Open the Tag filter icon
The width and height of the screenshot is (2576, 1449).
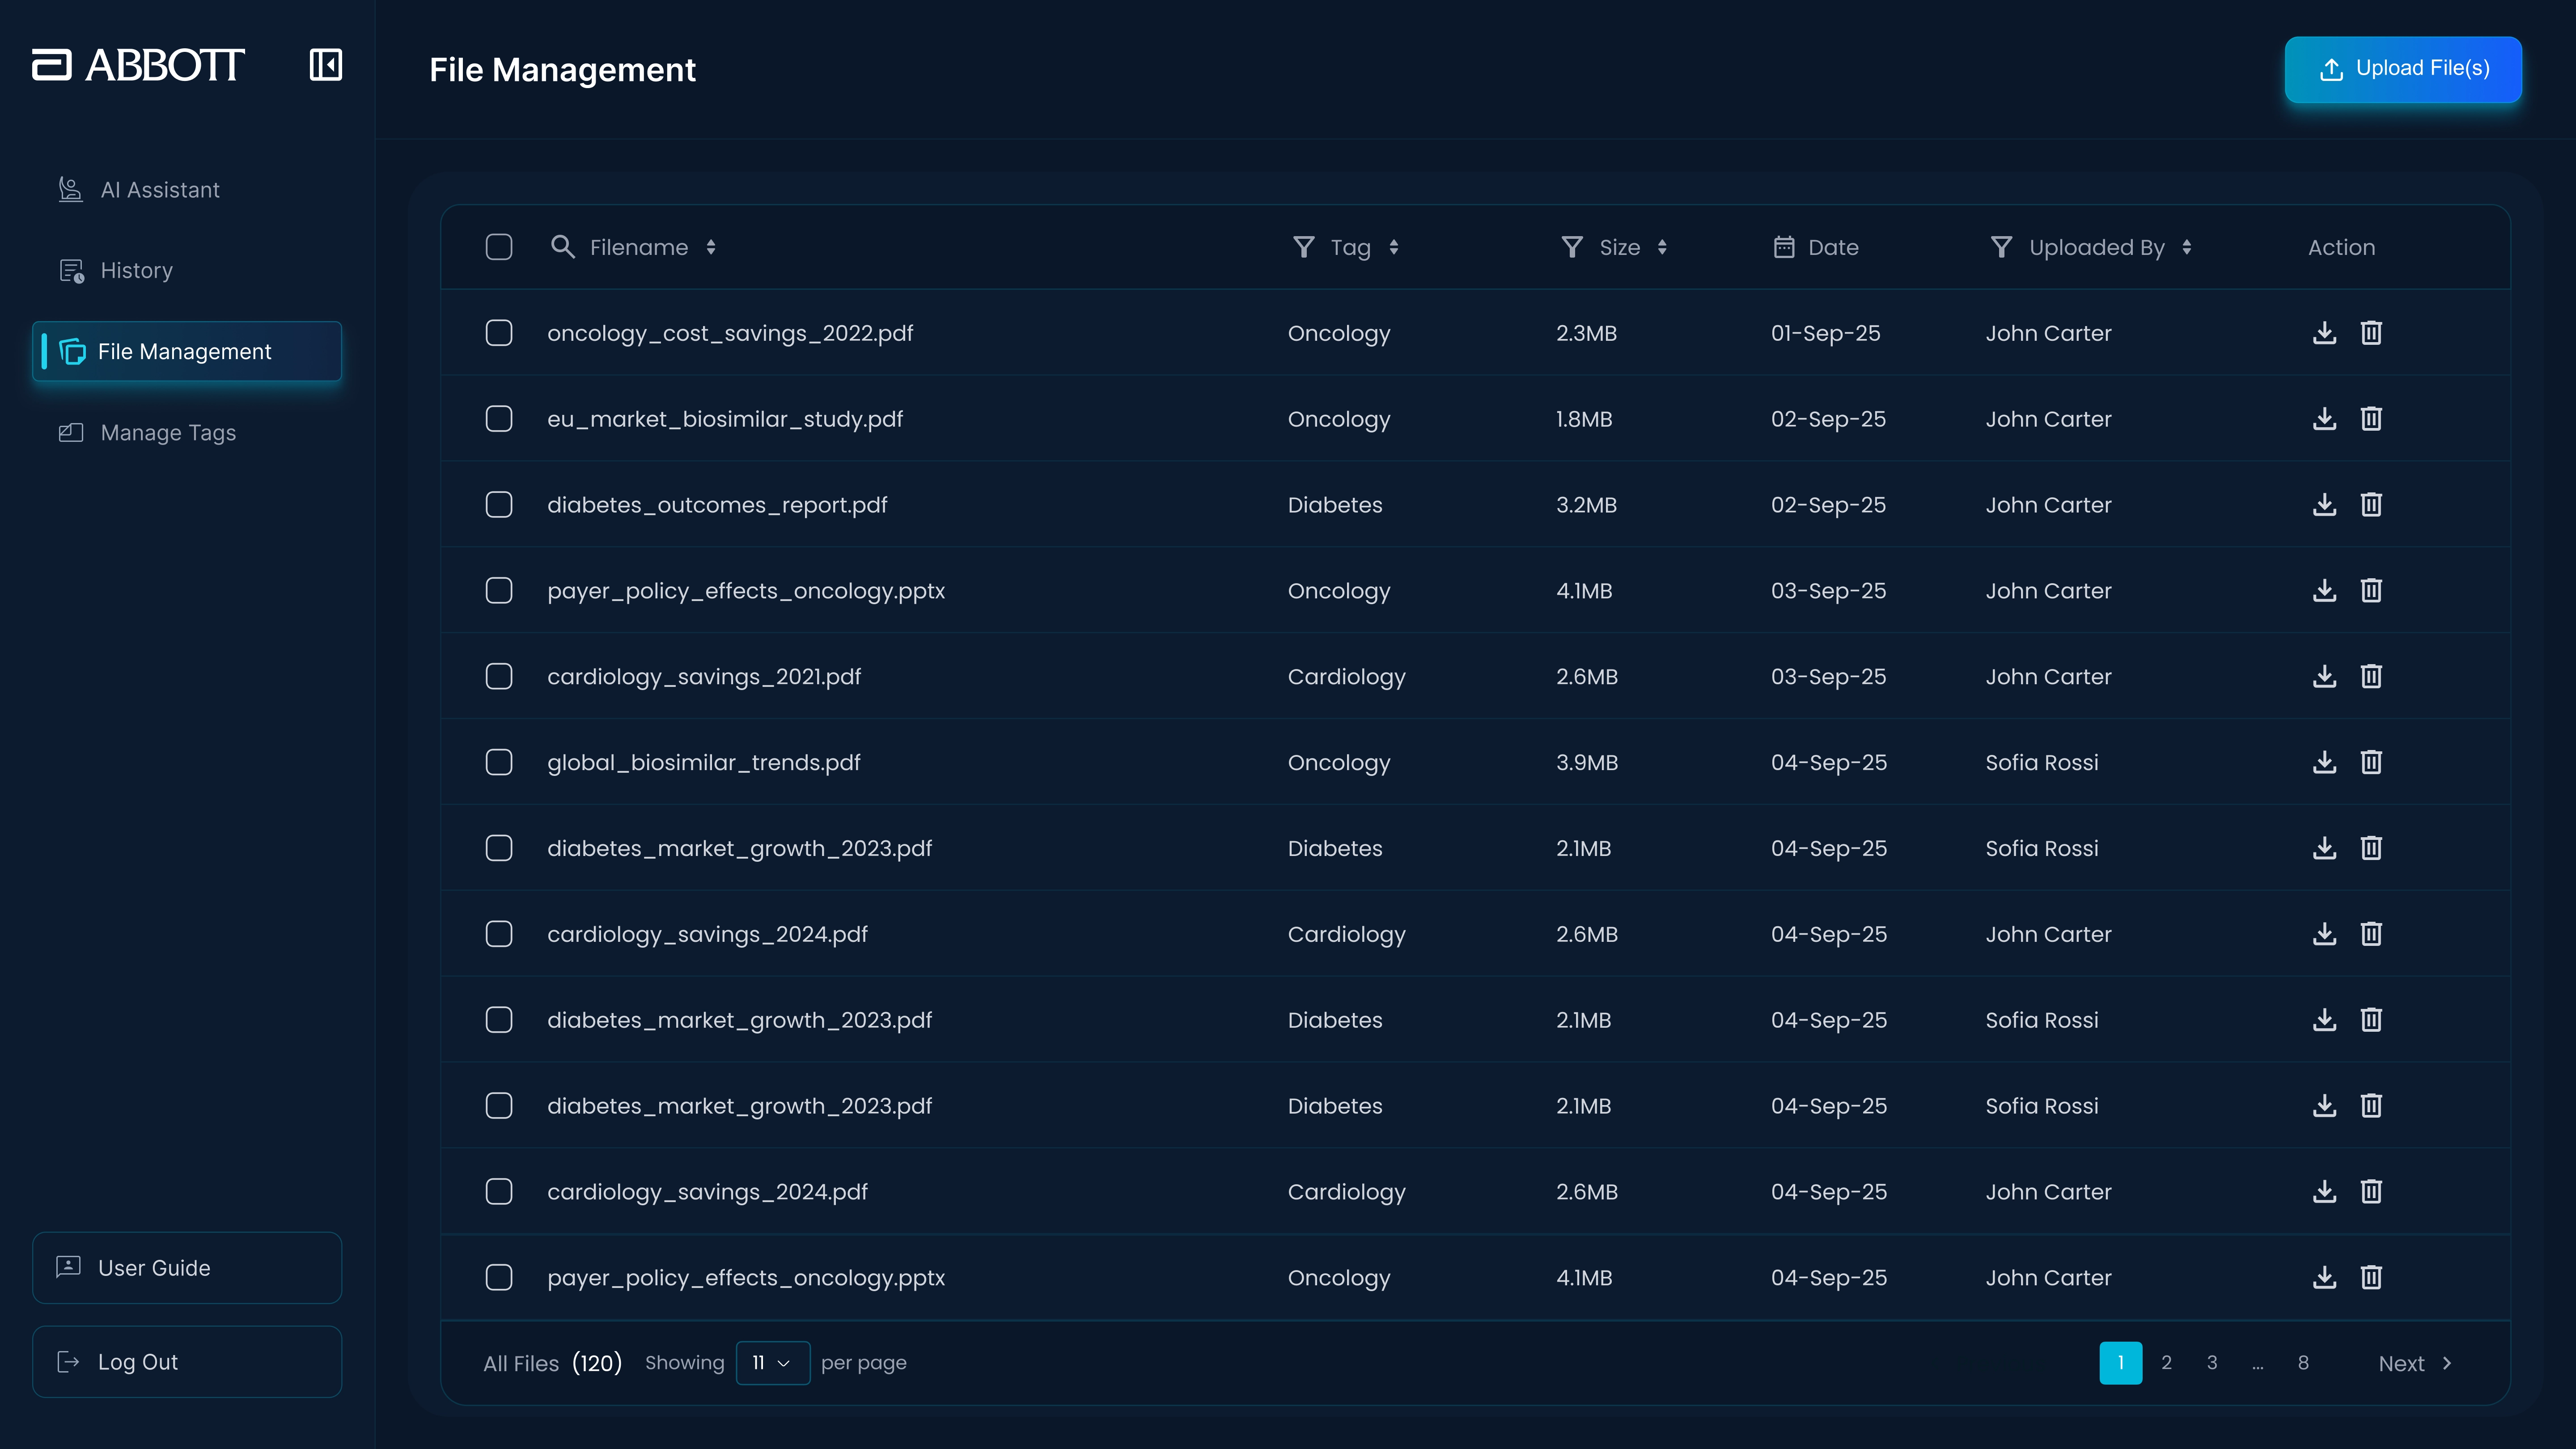[1303, 247]
